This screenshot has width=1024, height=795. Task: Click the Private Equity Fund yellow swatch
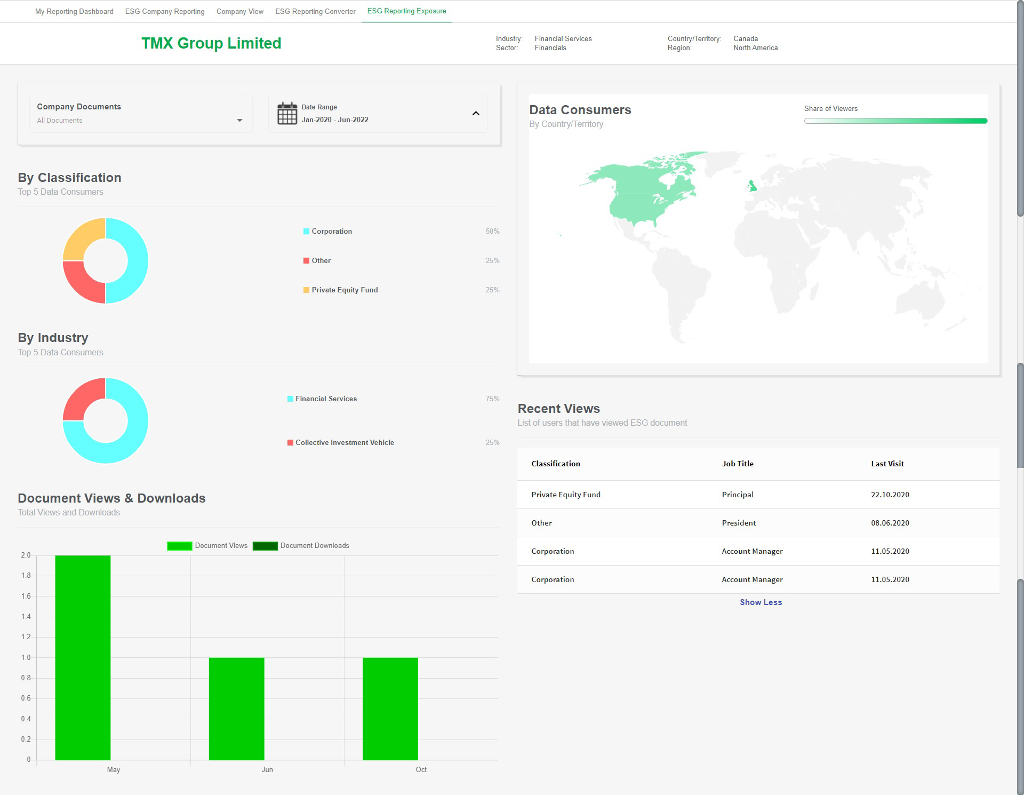point(306,290)
